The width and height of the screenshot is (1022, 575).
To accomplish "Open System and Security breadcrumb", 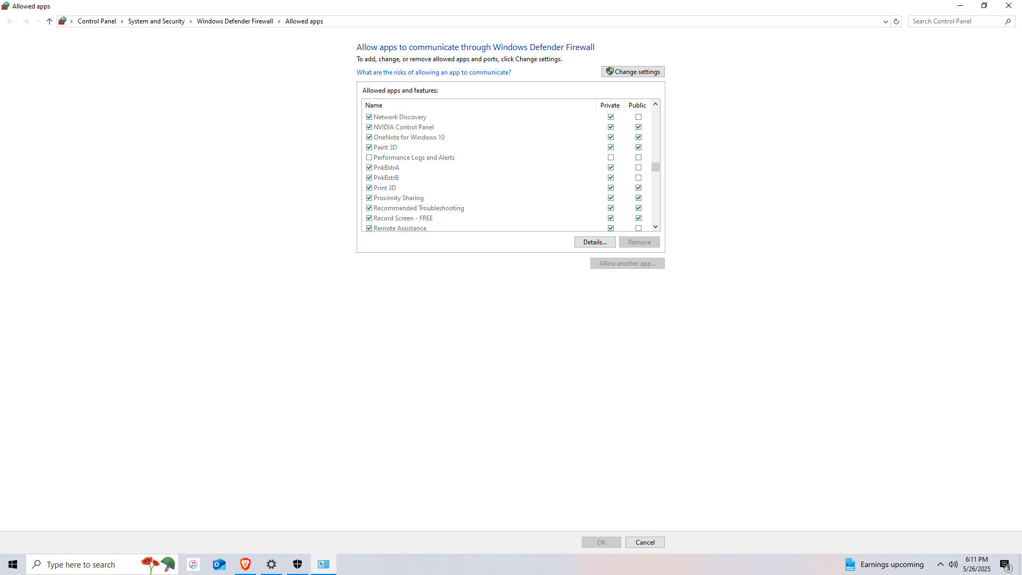I will pyautogui.click(x=156, y=21).
